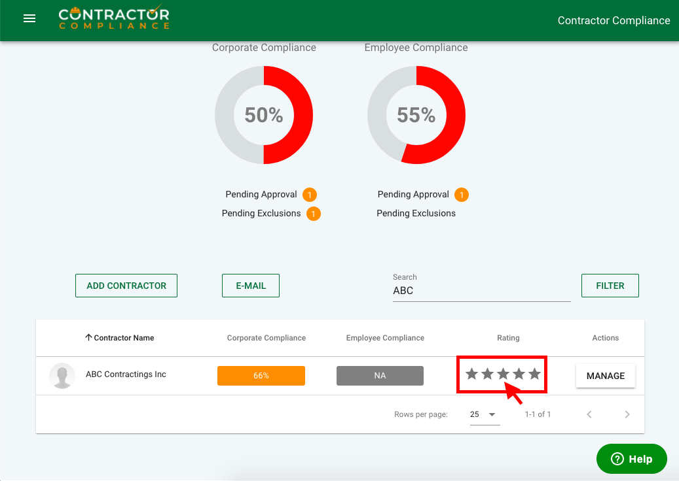
Task: Click Corporate Pending Exclusions badge
Action: (314, 214)
